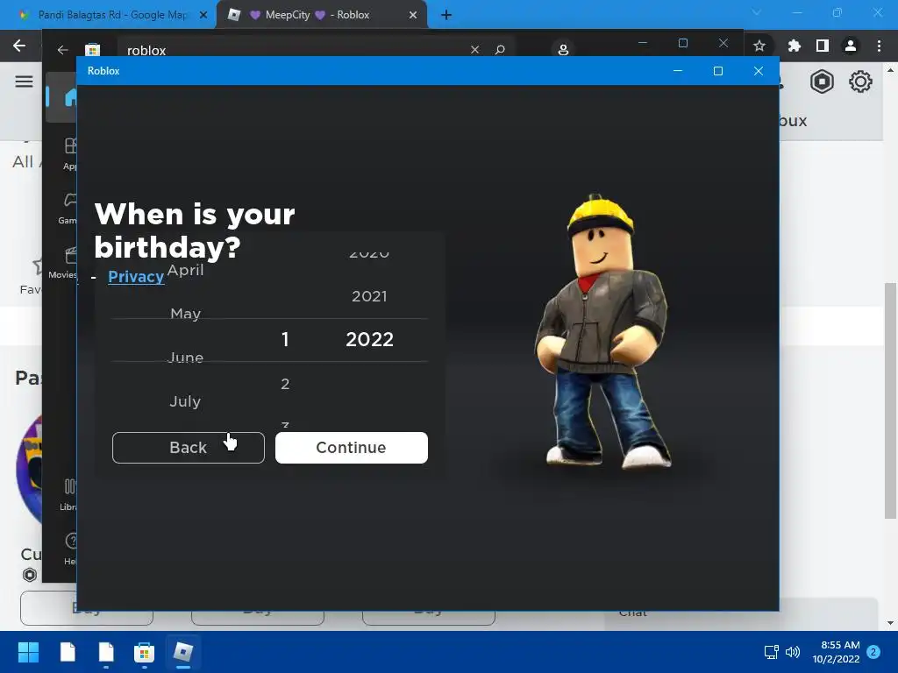The image size is (898, 673).
Task: Open Robux icon on Roblox site
Action: pyautogui.click(x=822, y=81)
